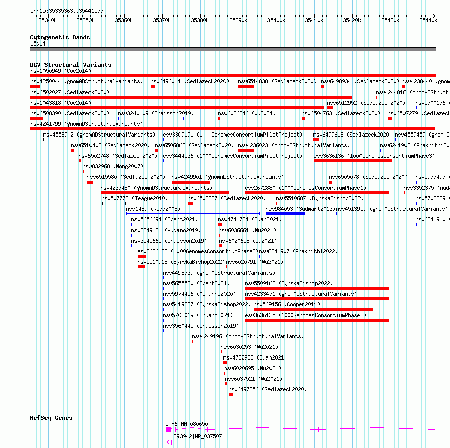Open esv3309191 1000Genomes pilot label

[x=233, y=135]
